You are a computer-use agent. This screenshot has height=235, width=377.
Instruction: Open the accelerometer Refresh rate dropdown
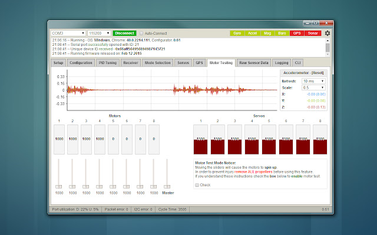(x=313, y=81)
